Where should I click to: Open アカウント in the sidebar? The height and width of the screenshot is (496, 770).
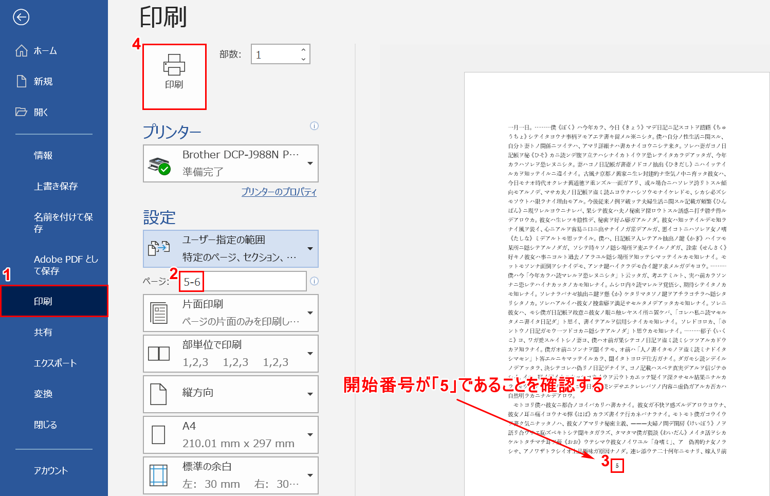point(54,470)
